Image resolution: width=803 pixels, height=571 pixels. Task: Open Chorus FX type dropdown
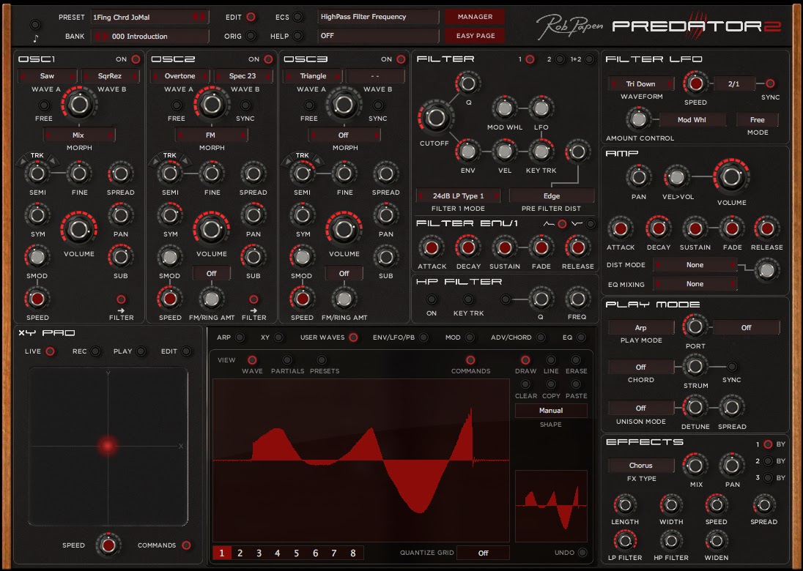pyautogui.click(x=640, y=465)
